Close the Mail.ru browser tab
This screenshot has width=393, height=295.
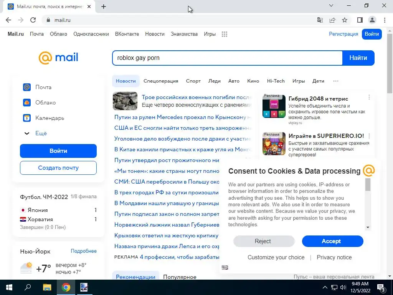click(89, 7)
